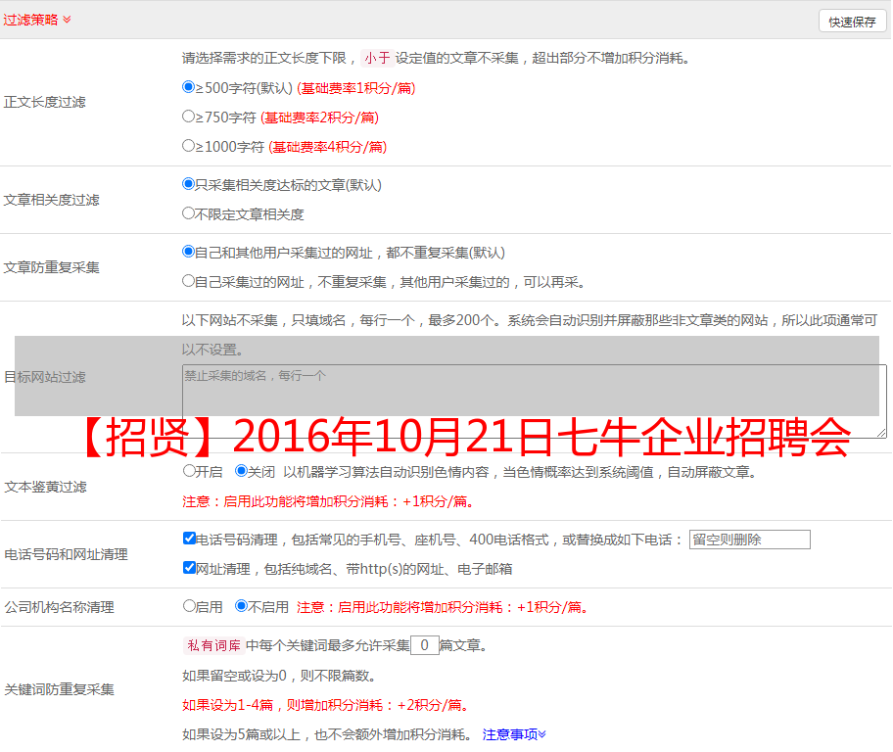This screenshot has width=893, height=752.
Task: Choose 只采集相关度达标的文章 radio option
Action: 188,183
